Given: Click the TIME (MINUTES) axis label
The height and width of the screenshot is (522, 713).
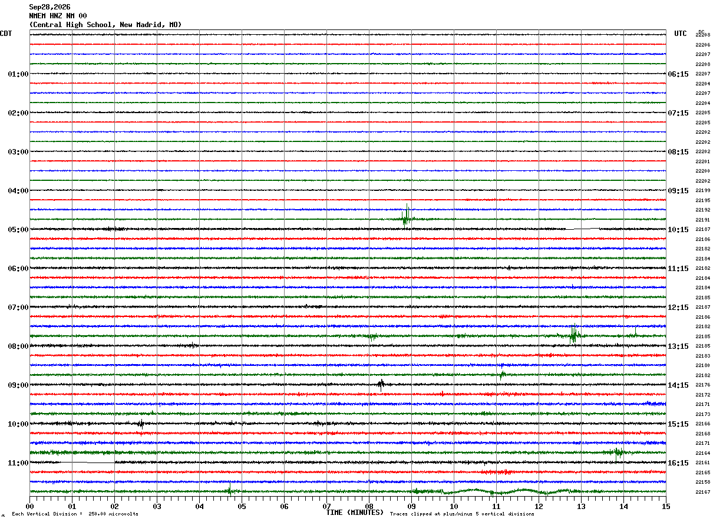Looking at the screenshot, I should tap(355, 513).
